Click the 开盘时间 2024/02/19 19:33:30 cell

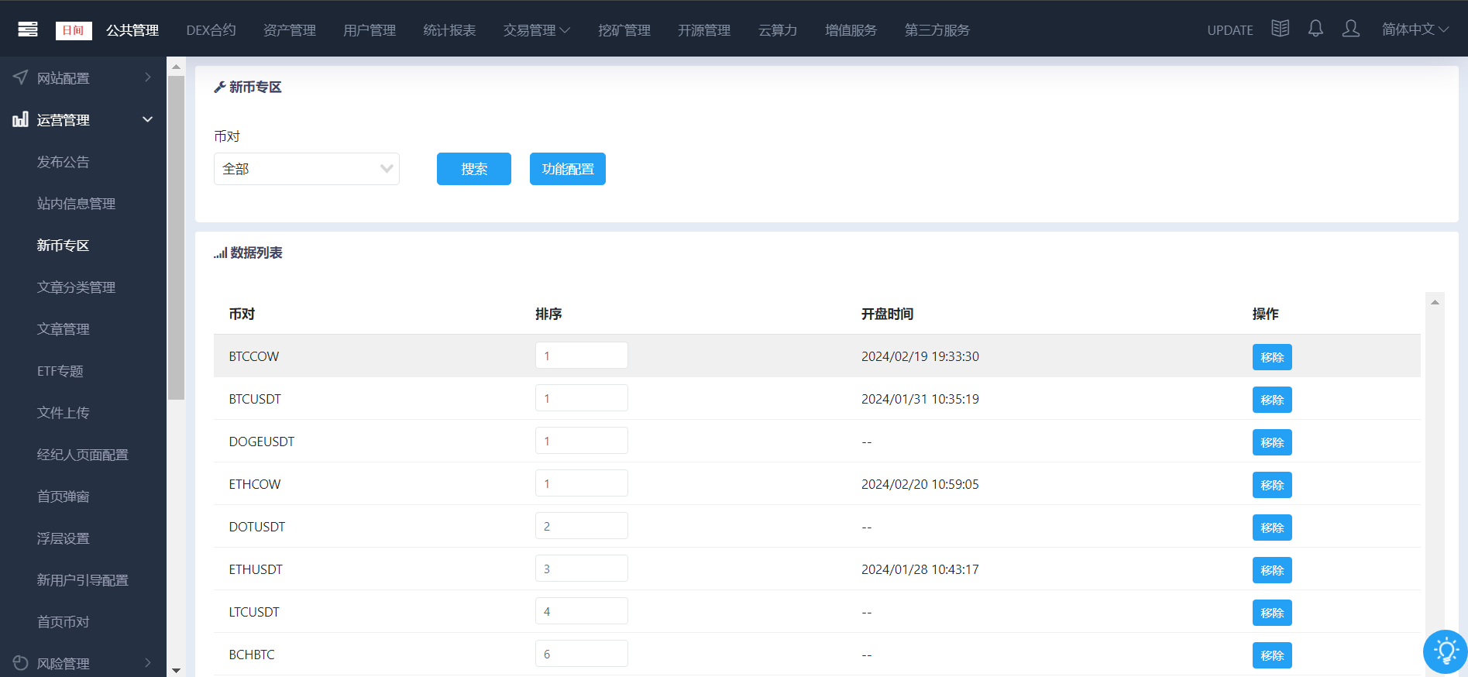(920, 356)
